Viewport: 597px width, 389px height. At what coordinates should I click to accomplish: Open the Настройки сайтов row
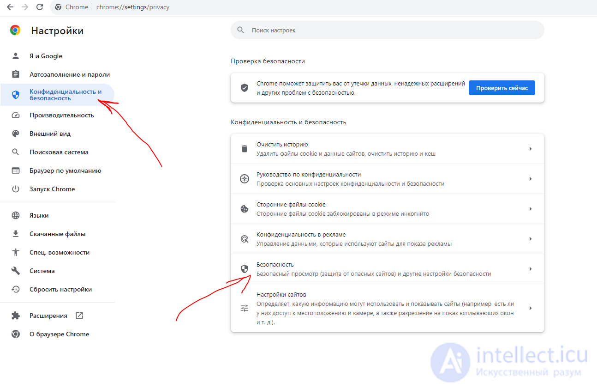pyautogui.click(x=388, y=308)
